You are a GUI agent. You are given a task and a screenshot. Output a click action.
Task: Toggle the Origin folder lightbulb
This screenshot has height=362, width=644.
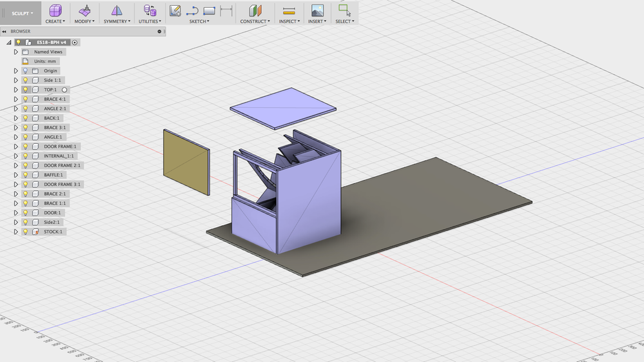26,71
